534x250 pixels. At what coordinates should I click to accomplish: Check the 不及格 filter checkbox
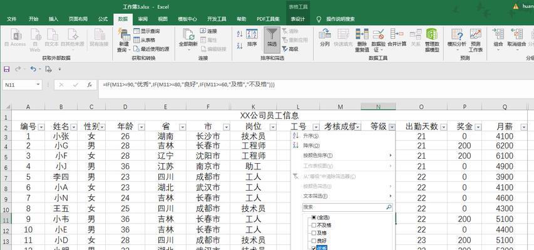tap(314, 225)
